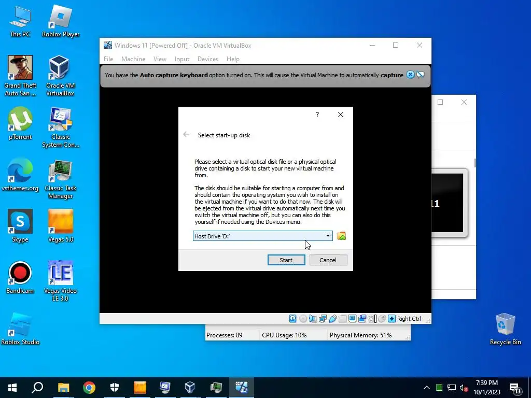Show hidden tray icons chevron

tap(427, 388)
